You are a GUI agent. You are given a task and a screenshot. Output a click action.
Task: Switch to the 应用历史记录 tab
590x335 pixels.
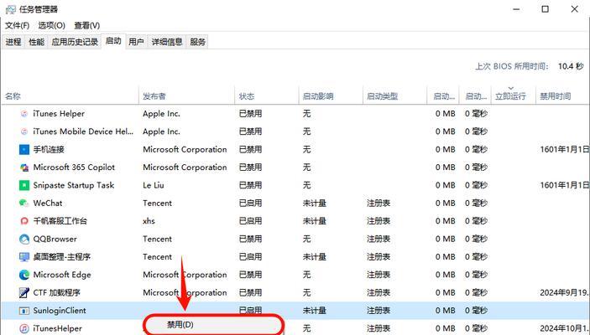point(75,42)
